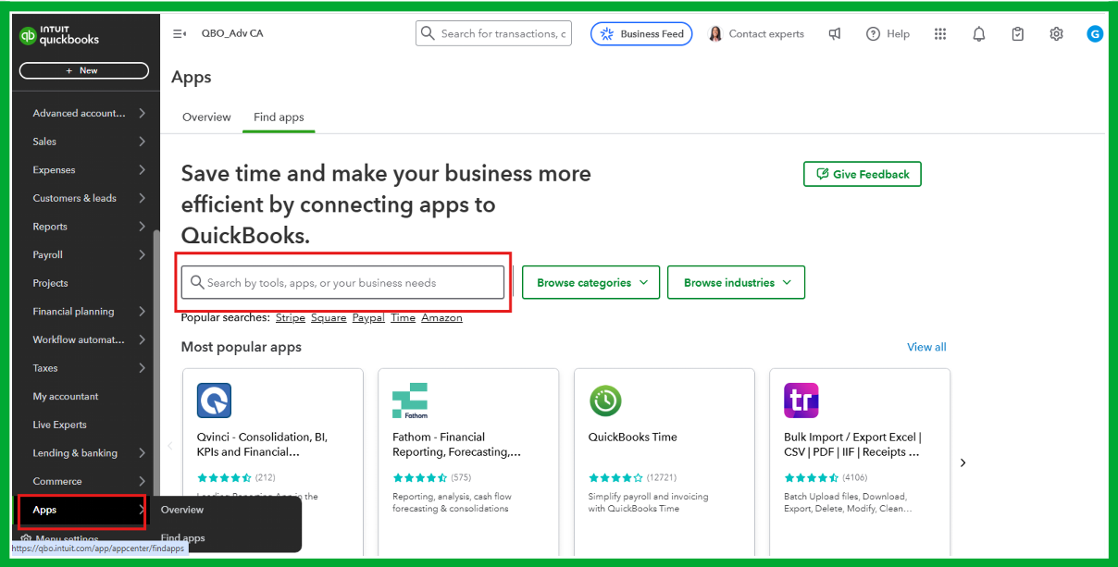Select the Fathom app icon
Image resolution: width=1118 pixels, height=567 pixels.
pos(410,401)
